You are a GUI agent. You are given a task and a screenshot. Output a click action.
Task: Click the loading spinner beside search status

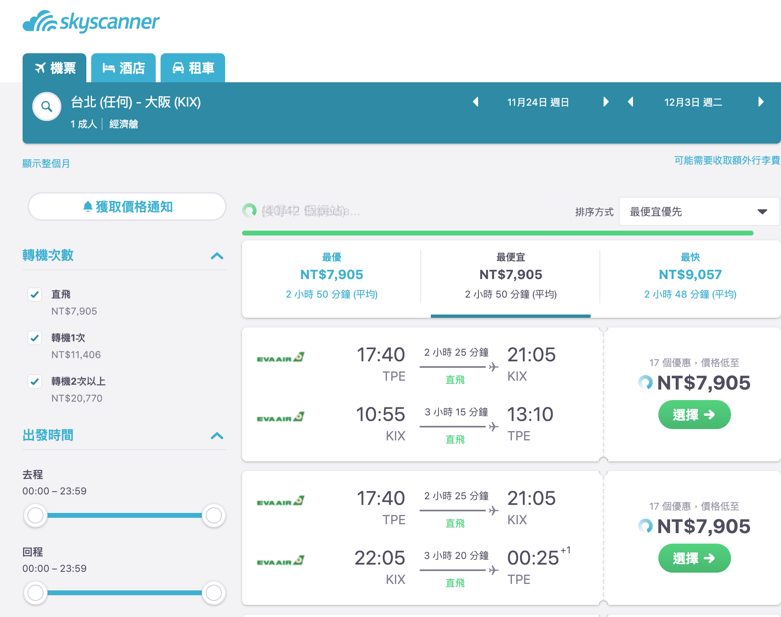(249, 210)
